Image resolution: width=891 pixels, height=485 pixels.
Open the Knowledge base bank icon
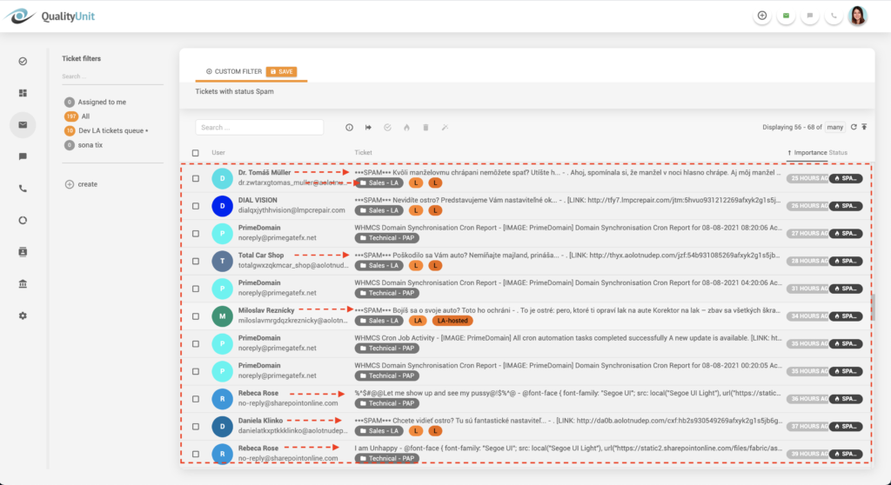pos(23,283)
